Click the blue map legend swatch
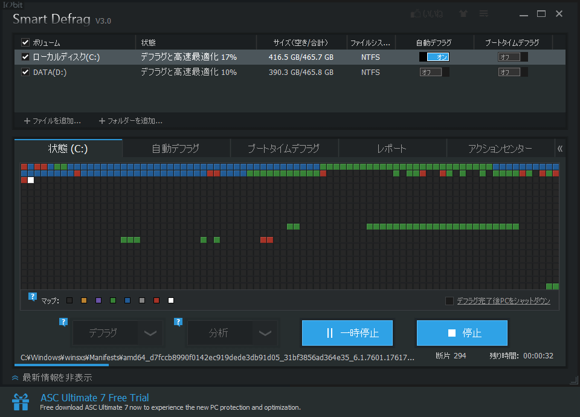This screenshot has width=580, height=417. [x=127, y=300]
